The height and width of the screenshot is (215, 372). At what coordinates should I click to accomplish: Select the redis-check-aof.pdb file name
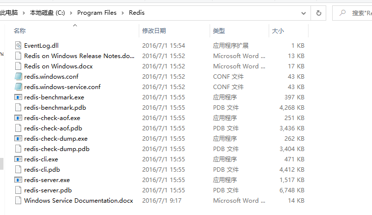click(53, 128)
